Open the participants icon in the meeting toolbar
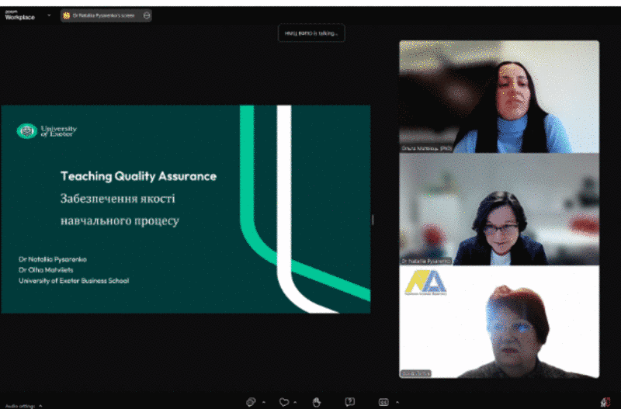Viewport: 621px width, 409px height. 251,401
